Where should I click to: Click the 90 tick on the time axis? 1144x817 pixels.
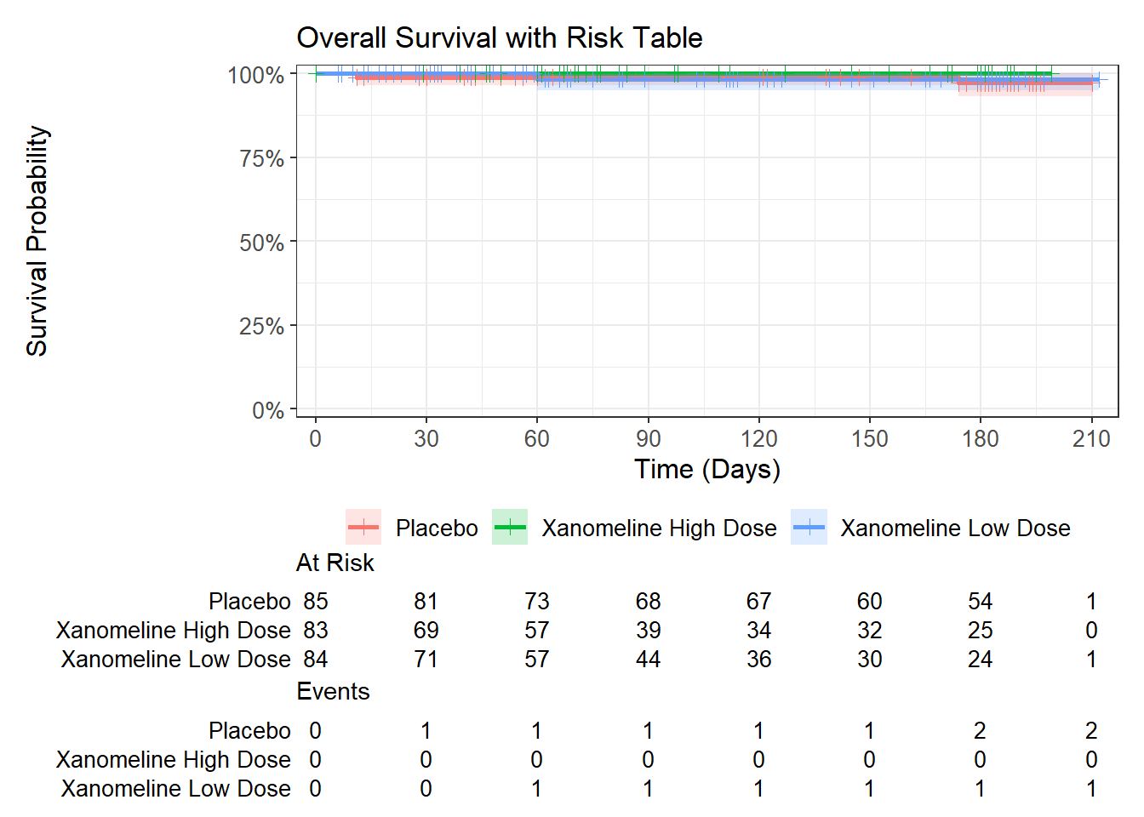648,439
